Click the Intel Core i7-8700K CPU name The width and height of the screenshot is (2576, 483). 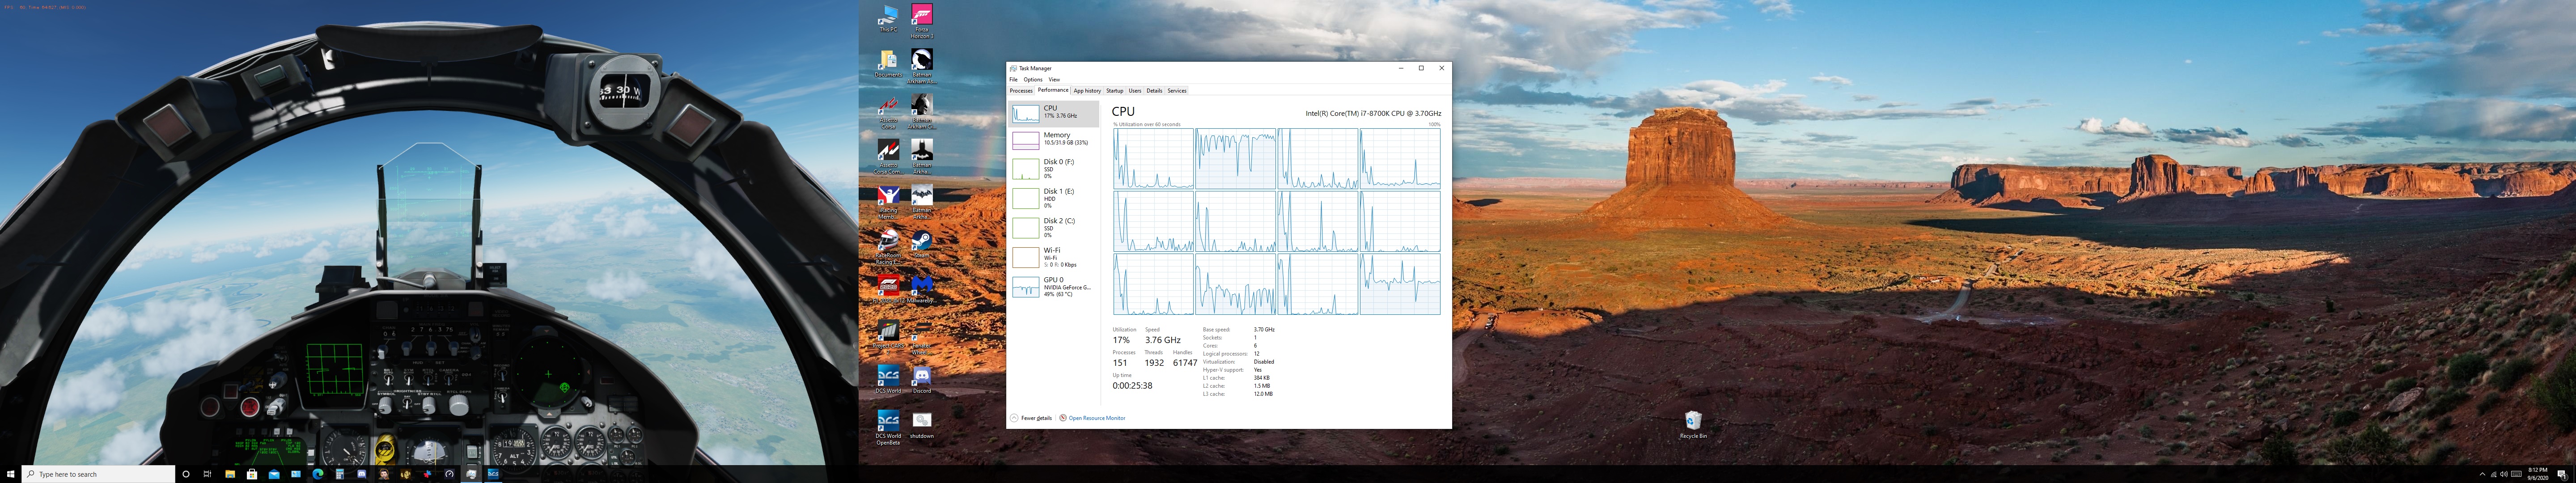(x=1373, y=113)
